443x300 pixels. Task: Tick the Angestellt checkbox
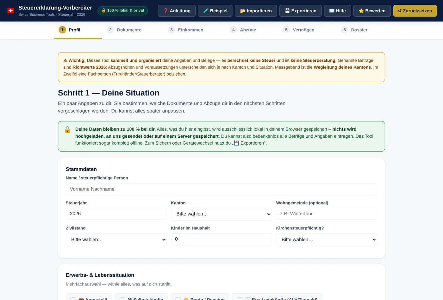pyautogui.click(x=73, y=299)
